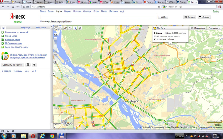
Task: Toggle the Пробки traffic layer button
Action: tap(159, 28)
